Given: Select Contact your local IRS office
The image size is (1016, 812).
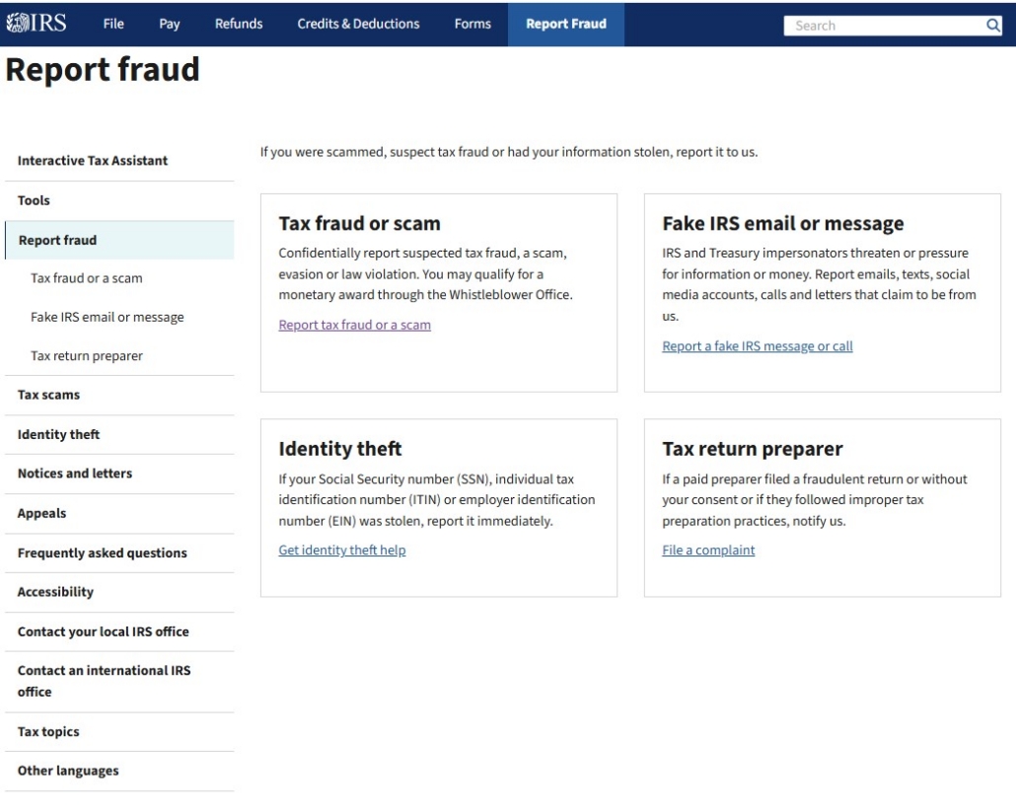Looking at the screenshot, I should point(103,631).
